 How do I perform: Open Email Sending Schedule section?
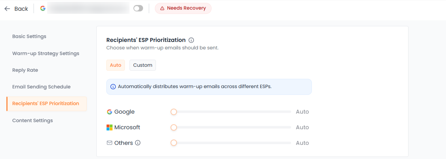pyautogui.click(x=41, y=87)
